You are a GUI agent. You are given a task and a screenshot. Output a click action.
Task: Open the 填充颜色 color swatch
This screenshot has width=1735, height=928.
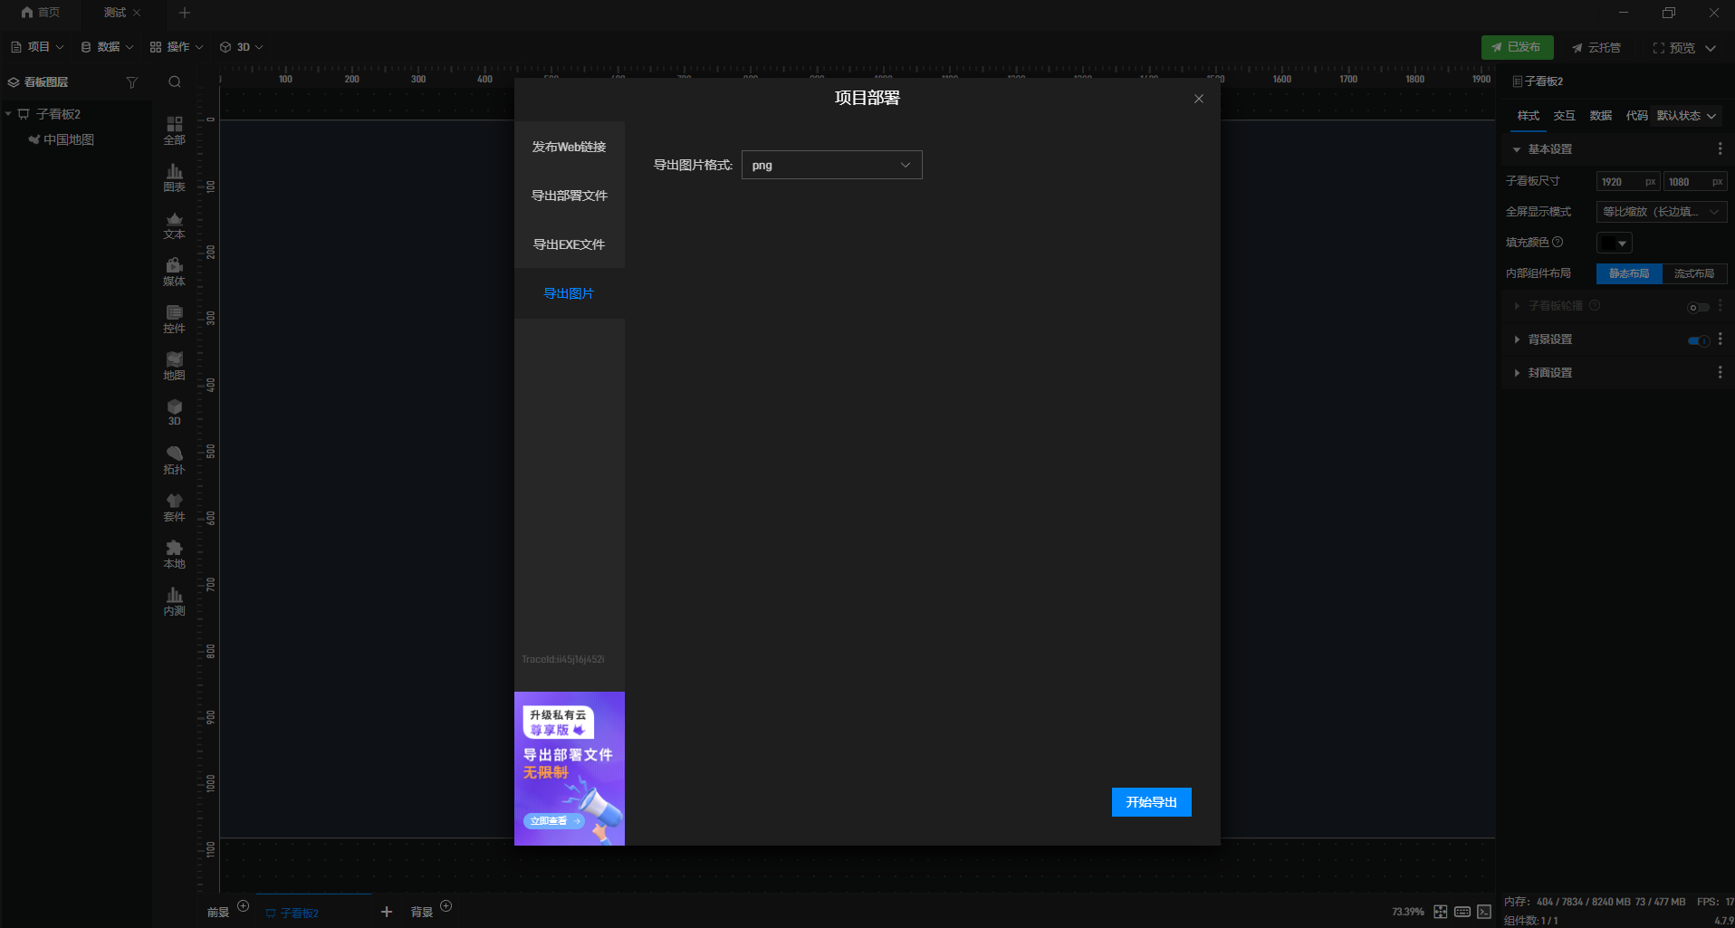1614,243
